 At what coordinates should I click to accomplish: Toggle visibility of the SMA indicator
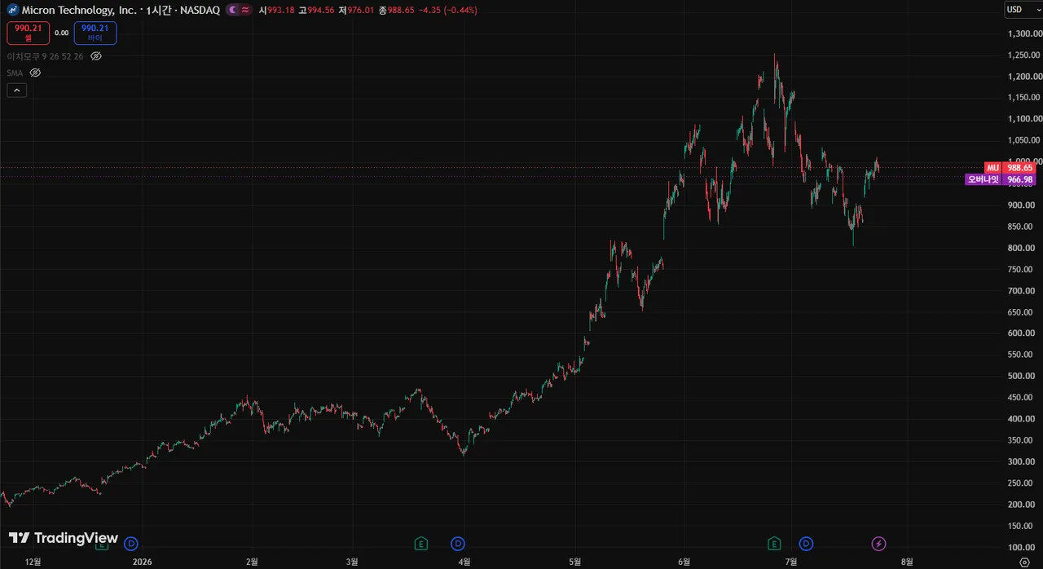tap(35, 73)
